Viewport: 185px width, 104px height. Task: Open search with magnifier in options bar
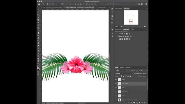click(139, 4)
